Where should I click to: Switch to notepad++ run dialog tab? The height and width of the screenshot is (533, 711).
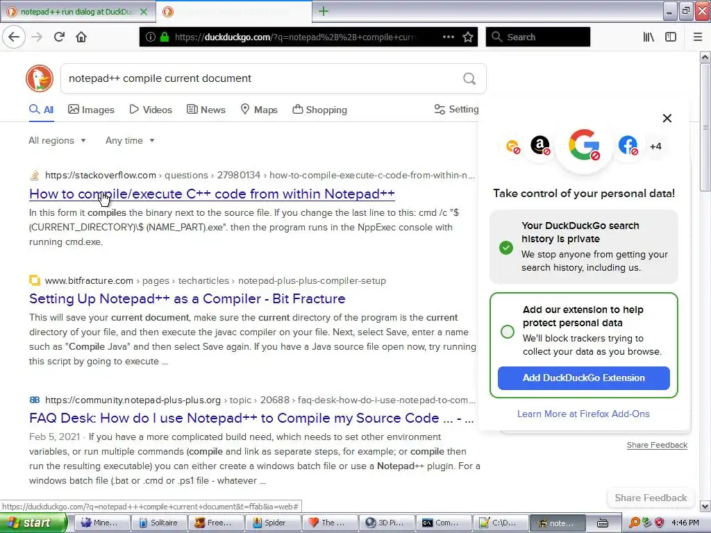77,12
